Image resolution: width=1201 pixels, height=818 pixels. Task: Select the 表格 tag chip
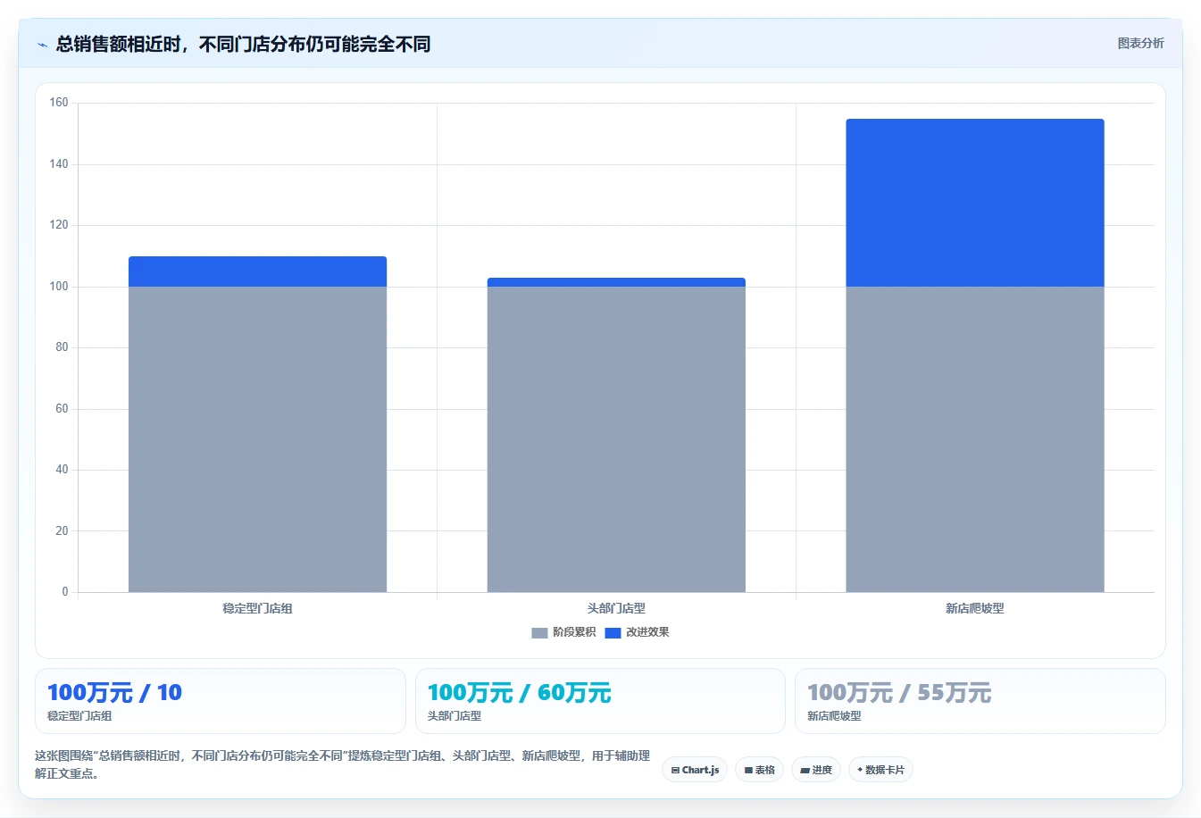760,770
